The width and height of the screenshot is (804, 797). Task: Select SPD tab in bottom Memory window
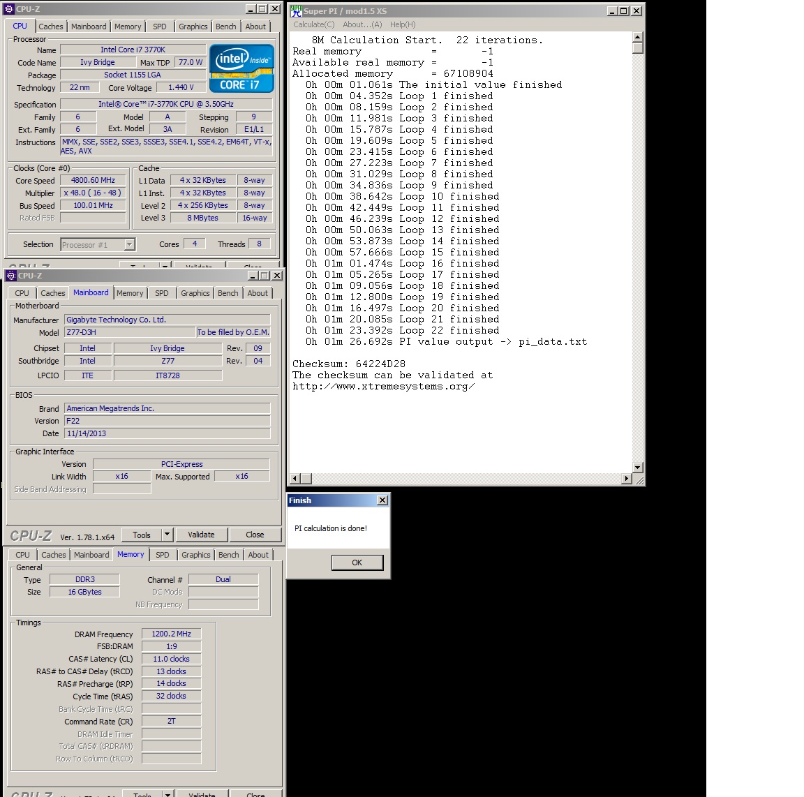[x=163, y=555]
